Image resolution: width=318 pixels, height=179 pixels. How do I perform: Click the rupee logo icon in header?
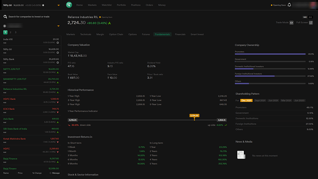(x=69, y=5)
